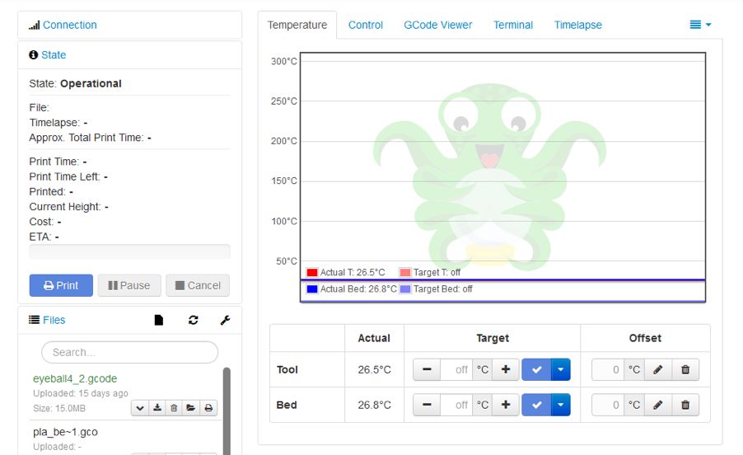Toggle Target T pink legend swatch
The width and height of the screenshot is (743, 455).
pos(405,273)
